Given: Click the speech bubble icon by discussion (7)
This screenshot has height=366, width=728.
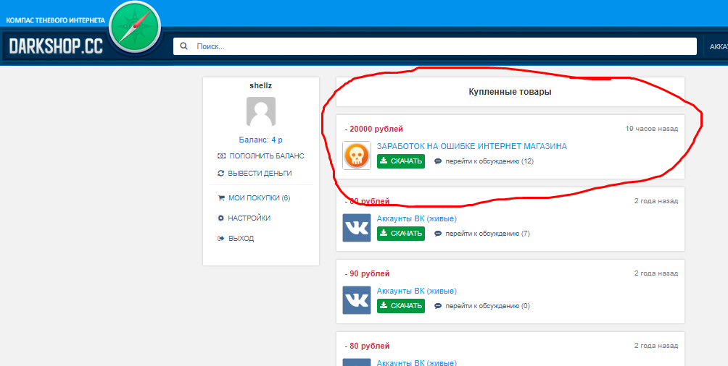Looking at the screenshot, I should pos(438,234).
